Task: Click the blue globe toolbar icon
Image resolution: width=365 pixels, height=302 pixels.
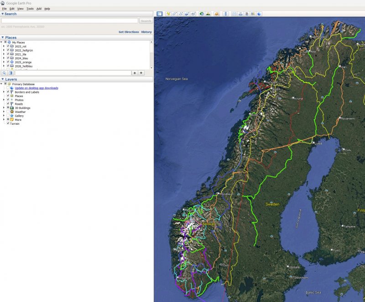Action: coord(259,14)
